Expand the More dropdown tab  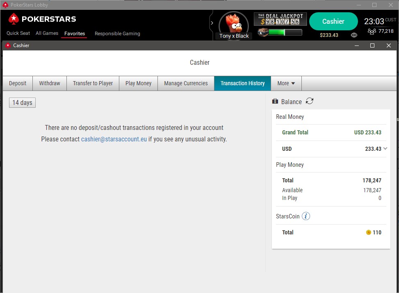click(286, 83)
